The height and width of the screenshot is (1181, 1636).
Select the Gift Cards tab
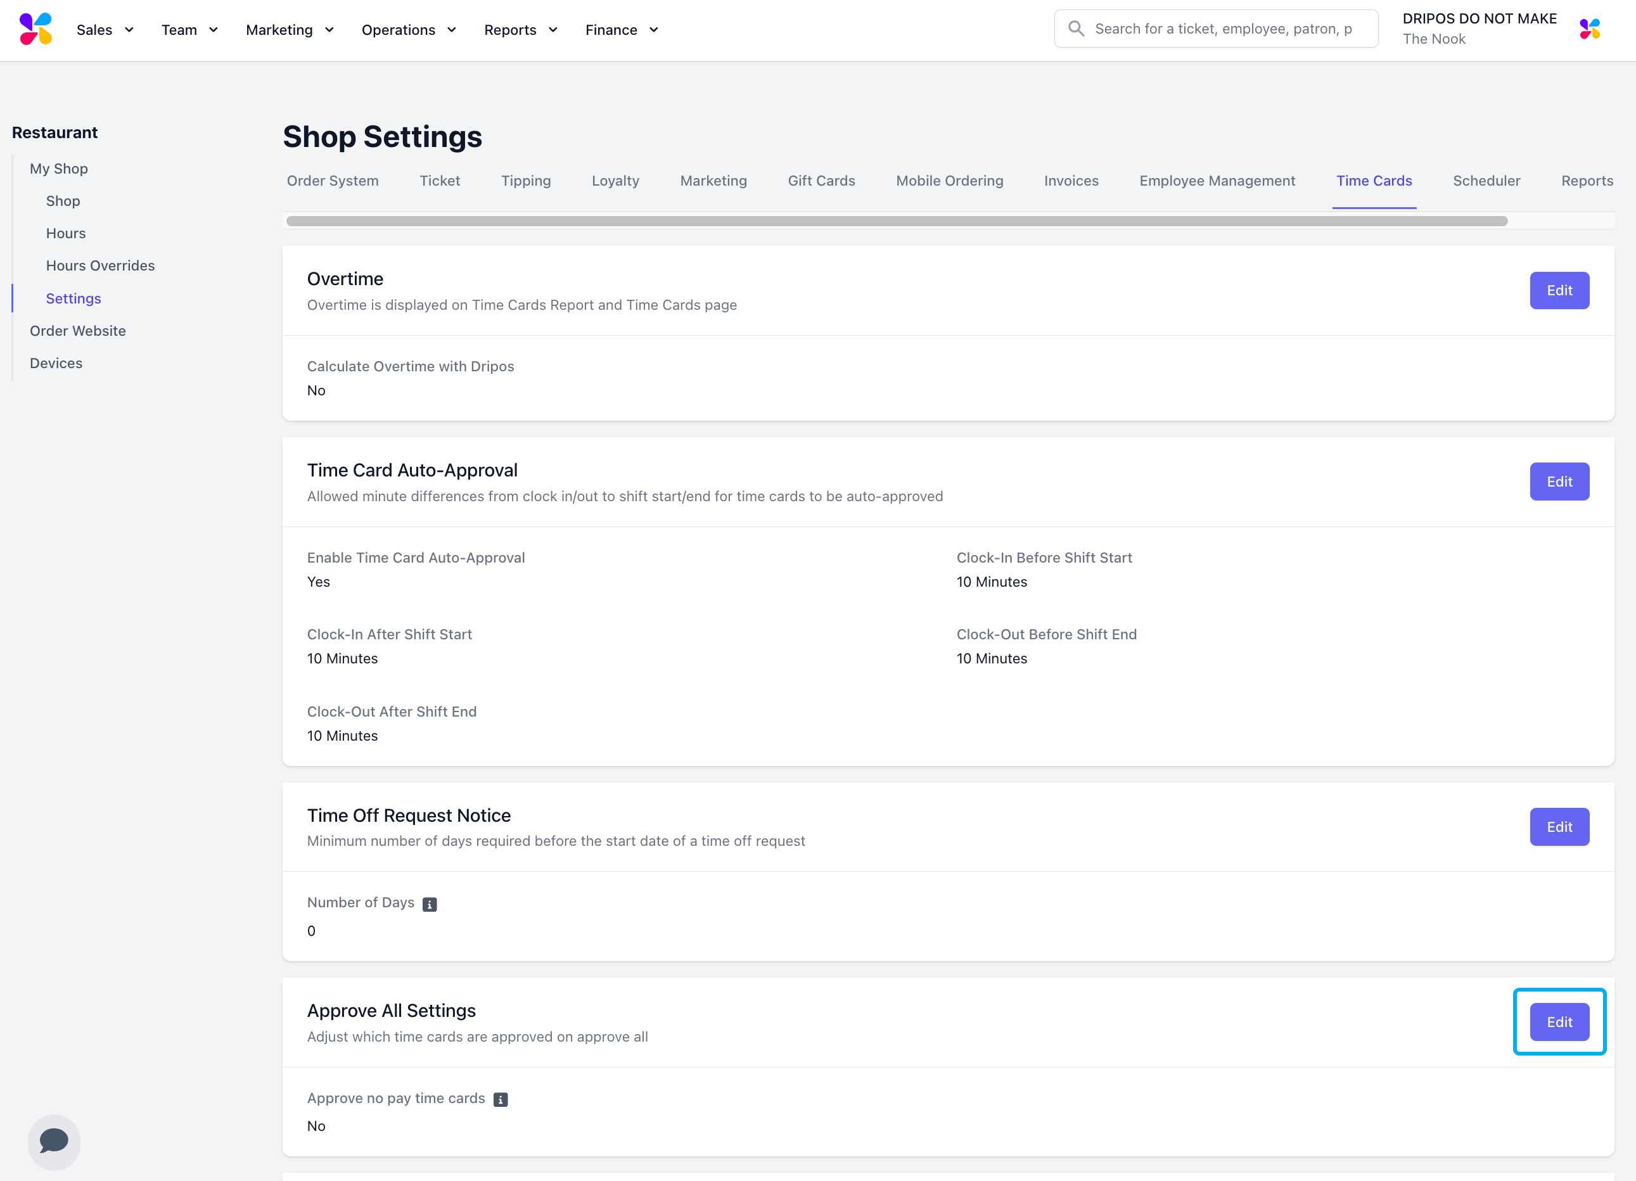coord(821,181)
